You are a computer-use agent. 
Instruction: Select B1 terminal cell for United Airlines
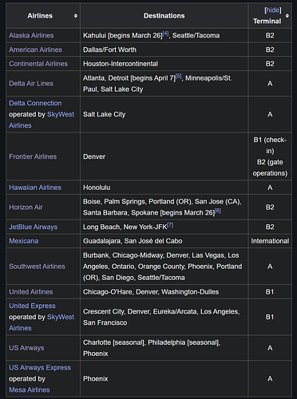tap(270, 292)
